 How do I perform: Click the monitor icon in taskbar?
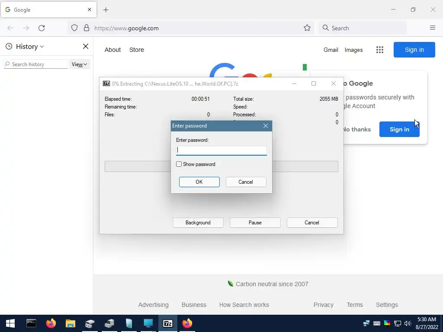click(x=148, y=323)
